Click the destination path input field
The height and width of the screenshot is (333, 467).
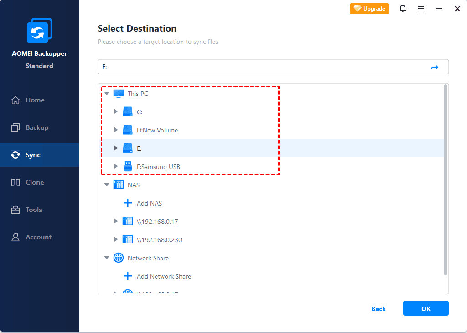pyautogui.click(x=265, y=67)
